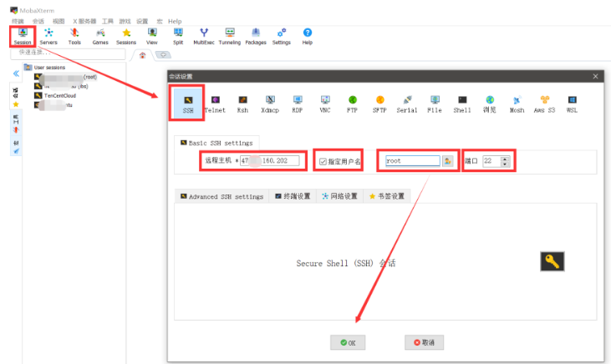This screenshot has height=364, width=611.
Task: Open the 游戏 menu
Action: [x=125, y=21]
